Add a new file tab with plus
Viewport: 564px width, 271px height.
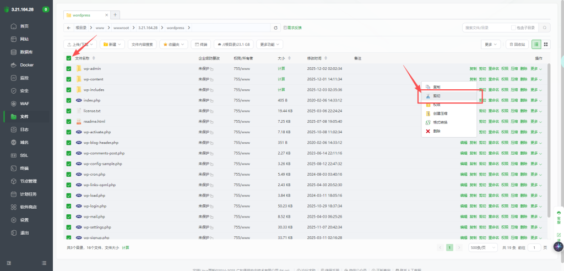tap(115, 15)
